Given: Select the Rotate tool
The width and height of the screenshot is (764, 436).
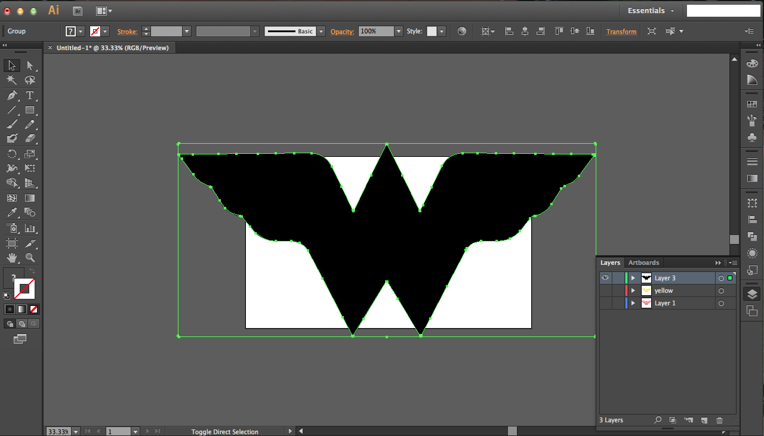Looking at the screenshot, I should 12,154.
